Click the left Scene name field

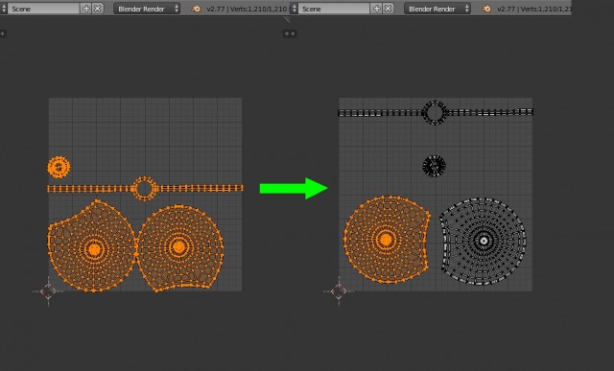pyautogui.click(x=44, y=9)
